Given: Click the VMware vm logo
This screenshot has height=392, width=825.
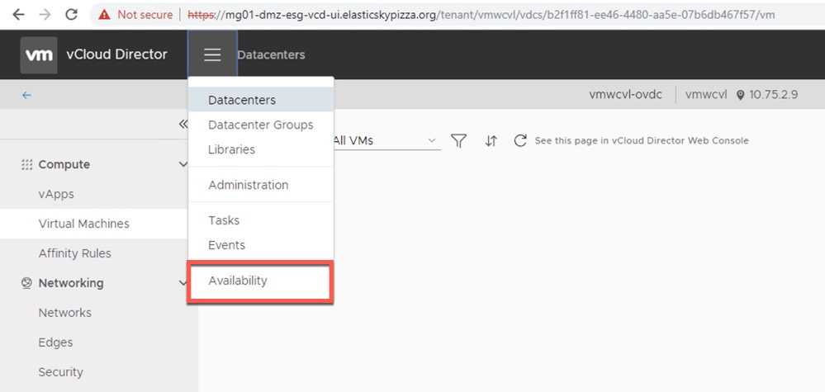Looking at the screenshot, I should pos(39,55).
